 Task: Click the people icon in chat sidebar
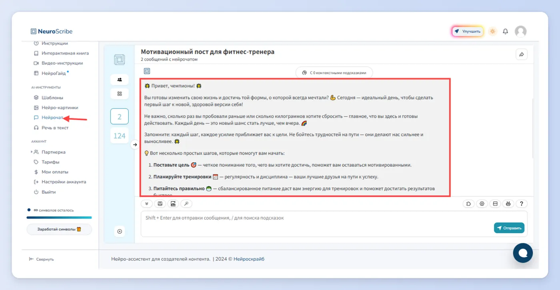[x=119, y=79]
